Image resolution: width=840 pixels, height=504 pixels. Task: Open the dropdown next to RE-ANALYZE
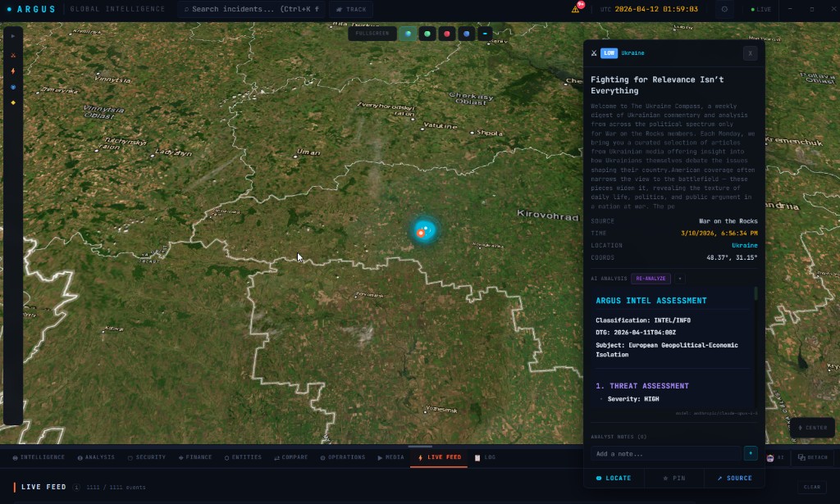(680, 278)
